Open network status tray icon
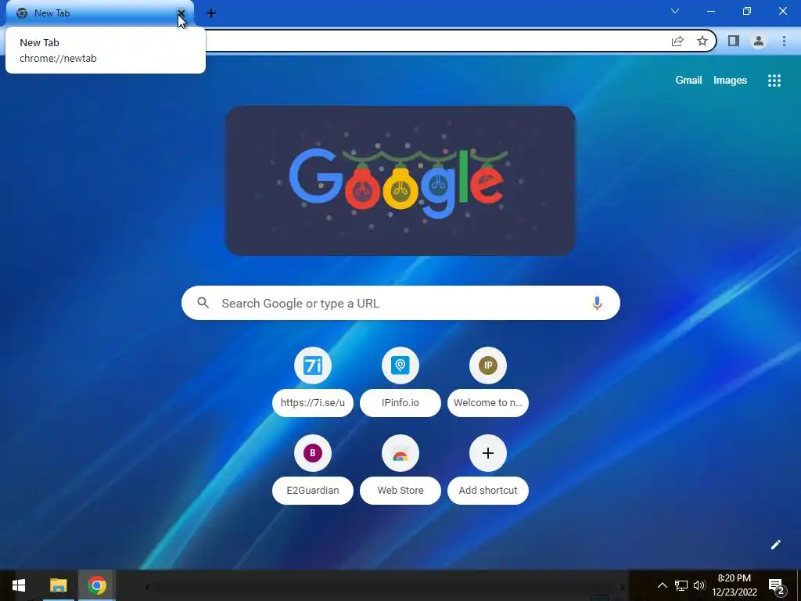801x601 pixels. [x=681, y=585]
